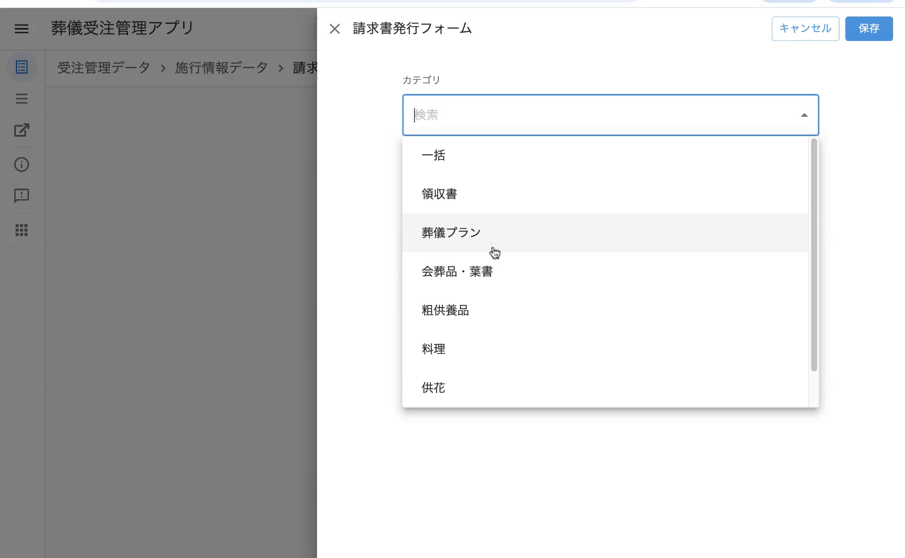
Task: Click the カテゴリ field label
Action: click(x=421, y=80)
